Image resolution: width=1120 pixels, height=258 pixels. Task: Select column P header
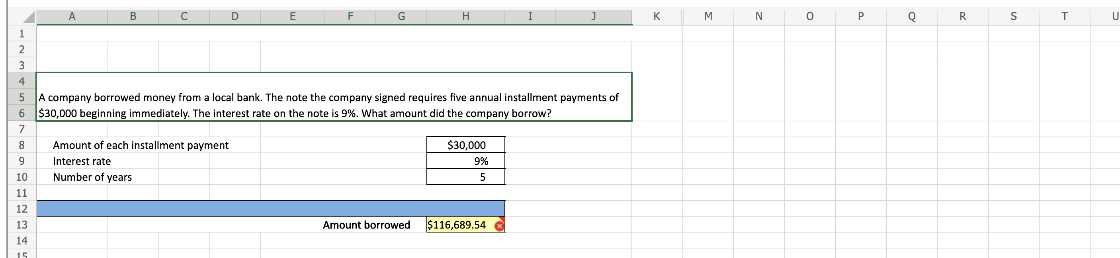[860, 17]
